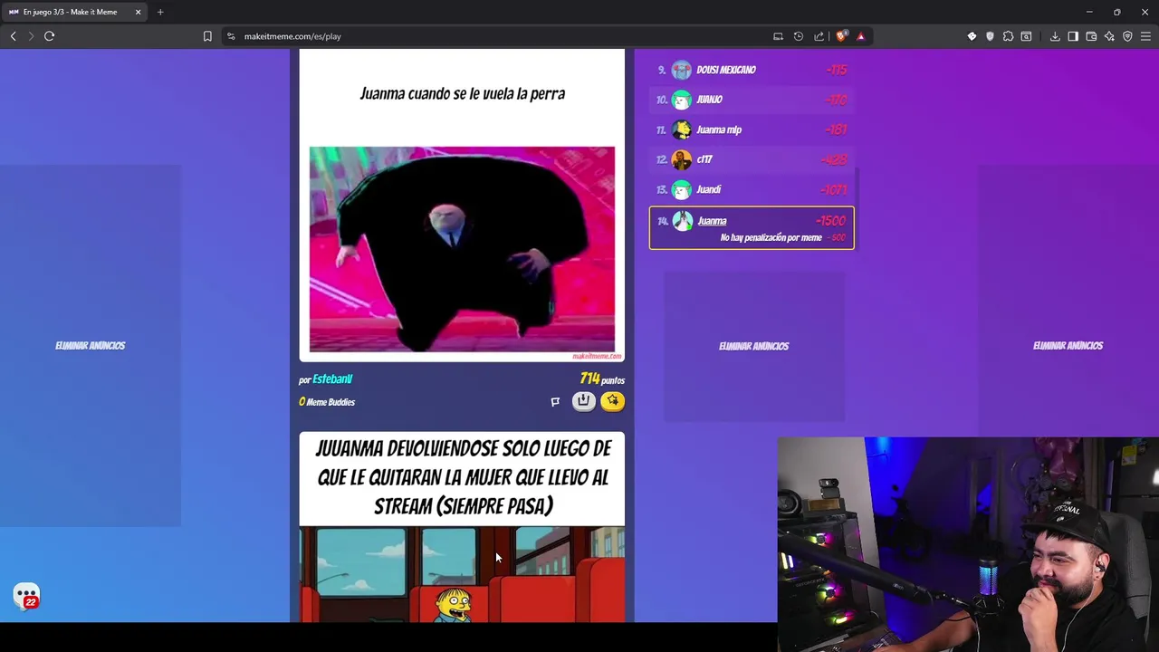Toggle the browser sidebar panel
The height and width of the screenshot is (652, 1159).
(1073, 36)
